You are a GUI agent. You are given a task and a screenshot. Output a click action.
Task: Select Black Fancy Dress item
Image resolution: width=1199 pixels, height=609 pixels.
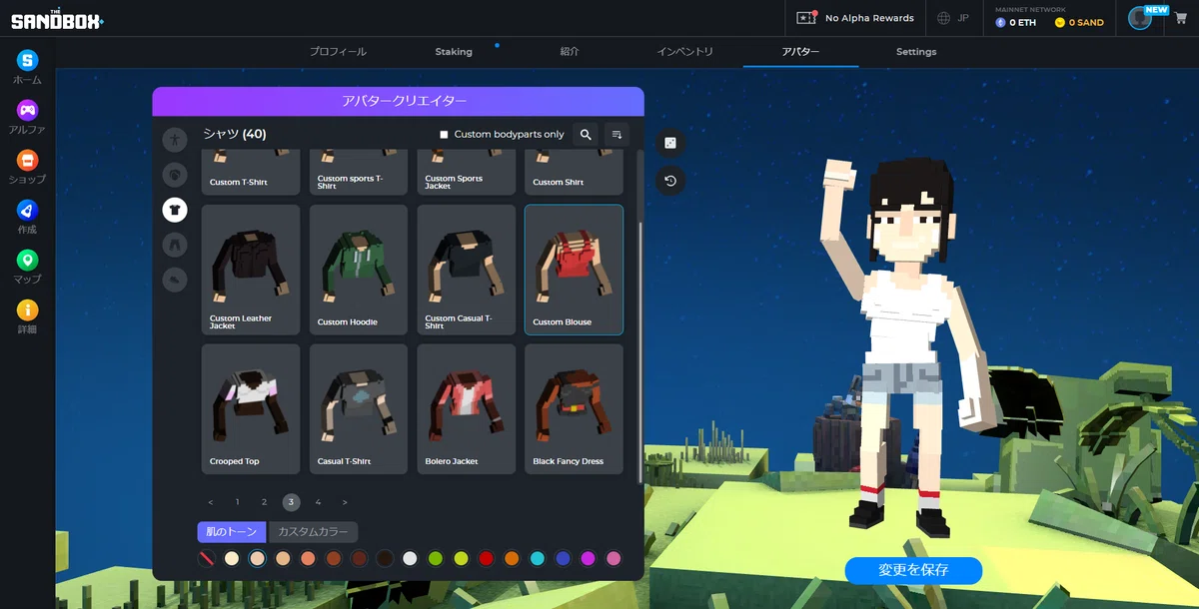(x=574, y=409)
